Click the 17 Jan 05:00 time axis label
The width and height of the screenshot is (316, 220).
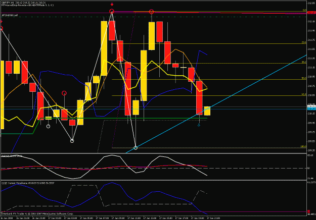86,218
